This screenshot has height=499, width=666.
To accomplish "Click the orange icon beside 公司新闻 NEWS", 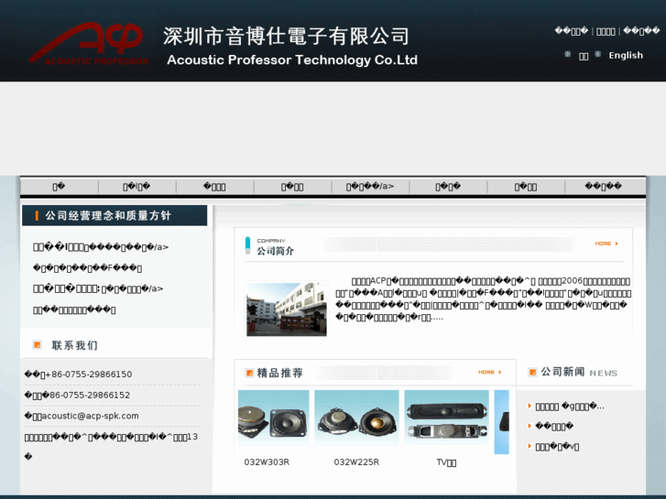I will pyautogui.click(x=531, y=372).
